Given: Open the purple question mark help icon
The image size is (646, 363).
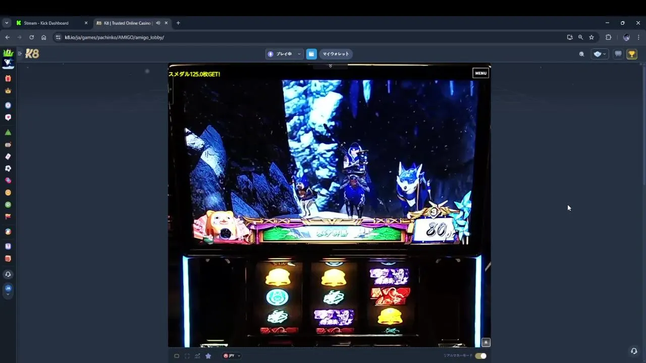Looking at the screenshot, I should tap(8, 247).
